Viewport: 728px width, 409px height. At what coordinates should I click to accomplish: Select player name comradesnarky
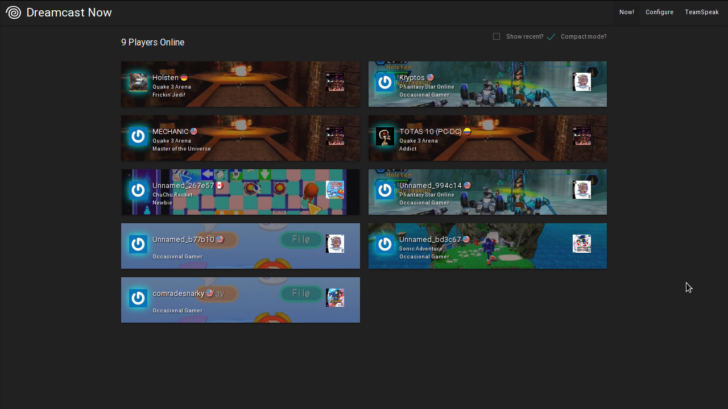tap(179, 294)
